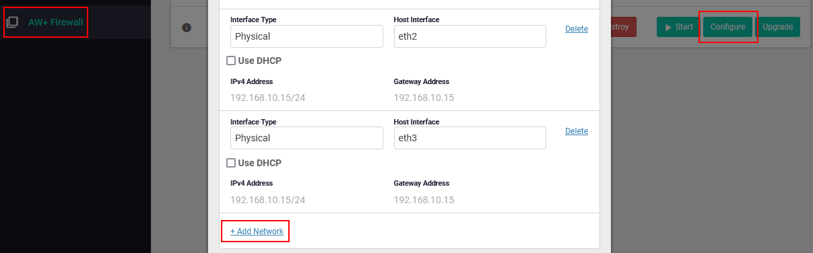Image resolution: width=813 pixels, height=253 pixels.
Task: Click the + Add Network link
Action: [x=257, y=231]
